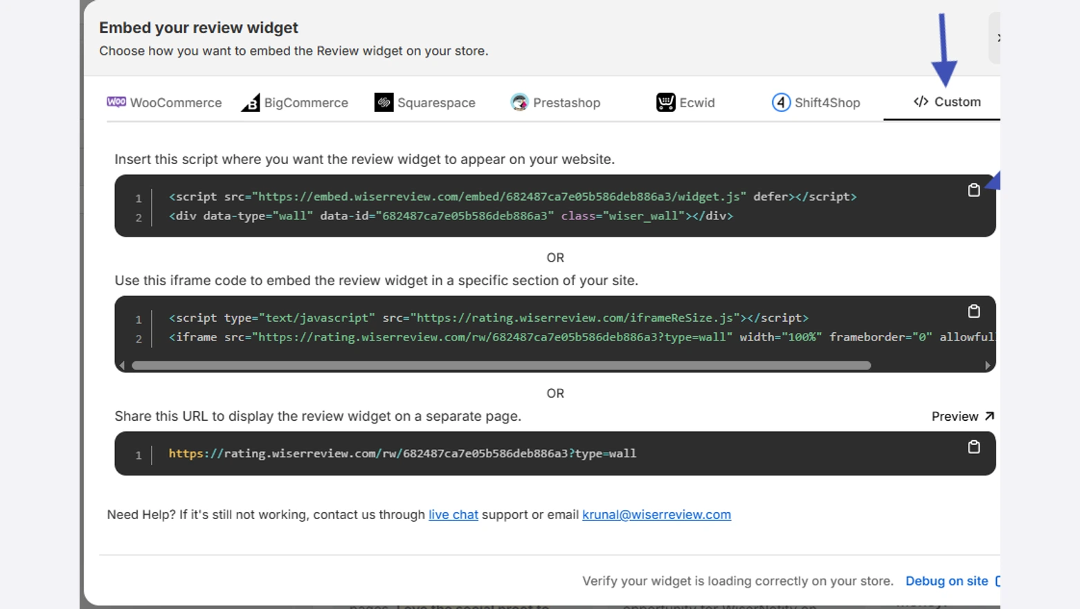Open the widget Preview link
This screenshot has height=609, width=1080.
click(x=962, y=416)
